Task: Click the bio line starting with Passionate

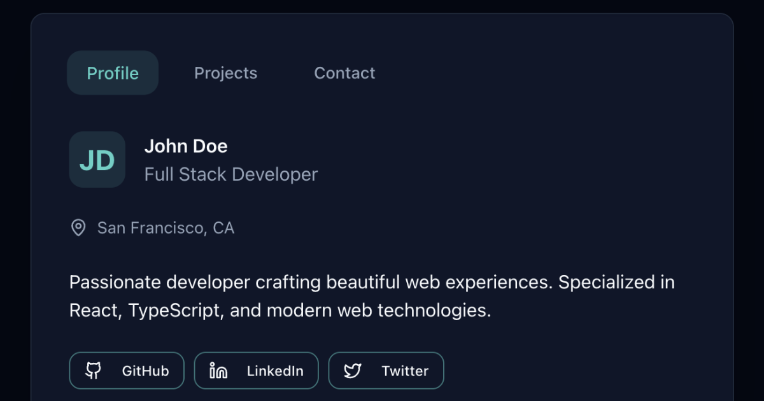Action: pos(372,282)
